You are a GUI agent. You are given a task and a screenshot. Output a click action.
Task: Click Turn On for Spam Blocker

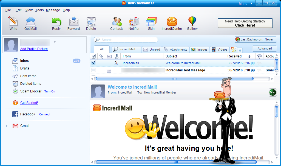[x=50, y=92]
